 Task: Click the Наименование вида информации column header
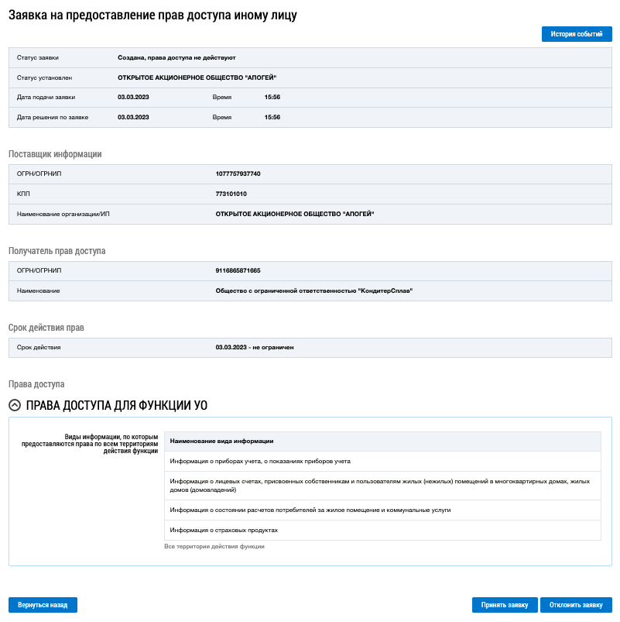[221, 442]
